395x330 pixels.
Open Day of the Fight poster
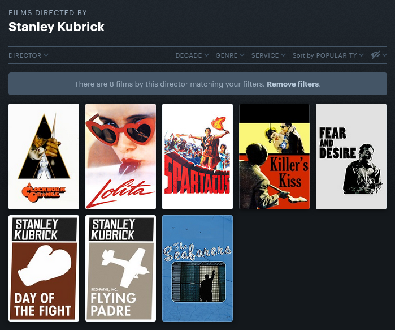coord(44,268)
